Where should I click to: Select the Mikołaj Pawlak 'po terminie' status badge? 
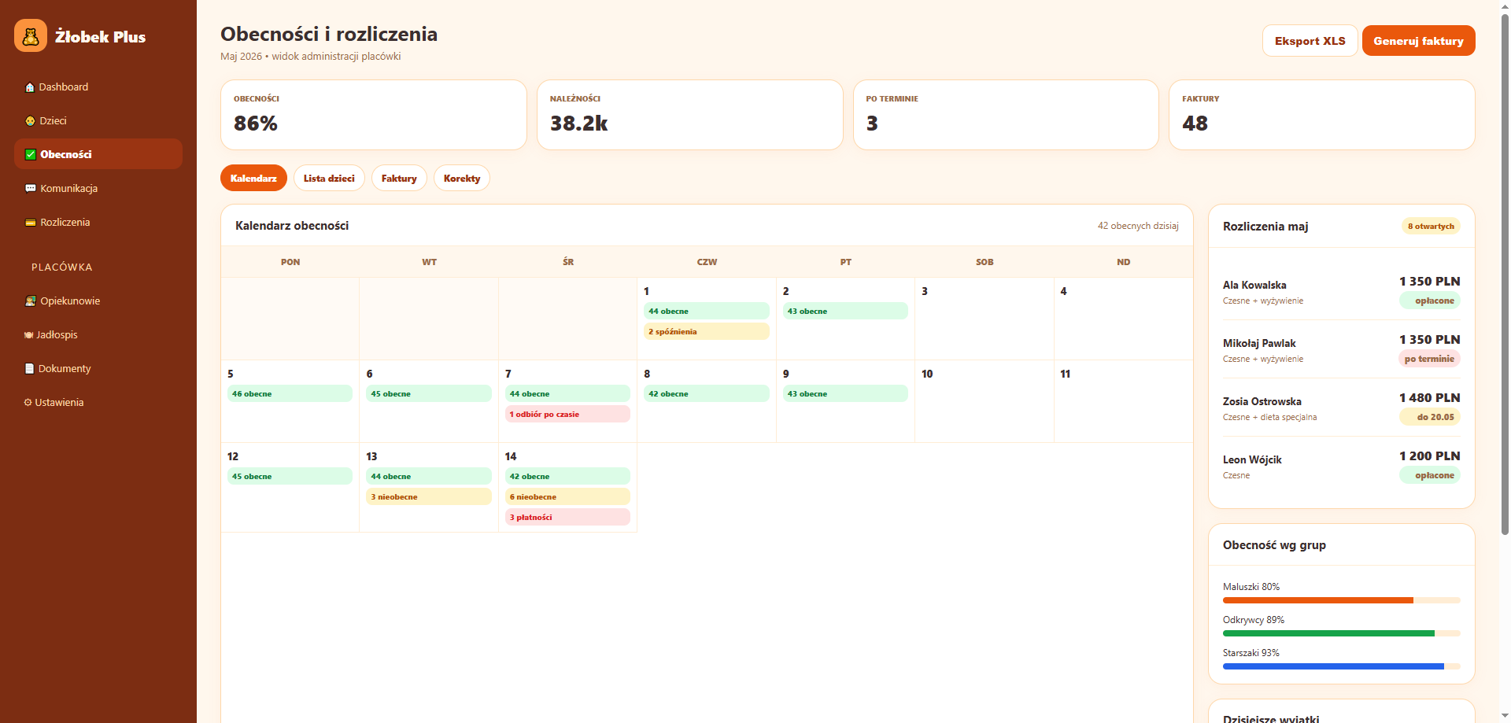(x=1429, y=359)
